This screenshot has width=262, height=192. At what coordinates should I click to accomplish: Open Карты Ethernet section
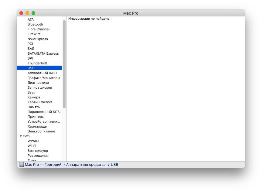pyautogui.click(x=40, y=102)
